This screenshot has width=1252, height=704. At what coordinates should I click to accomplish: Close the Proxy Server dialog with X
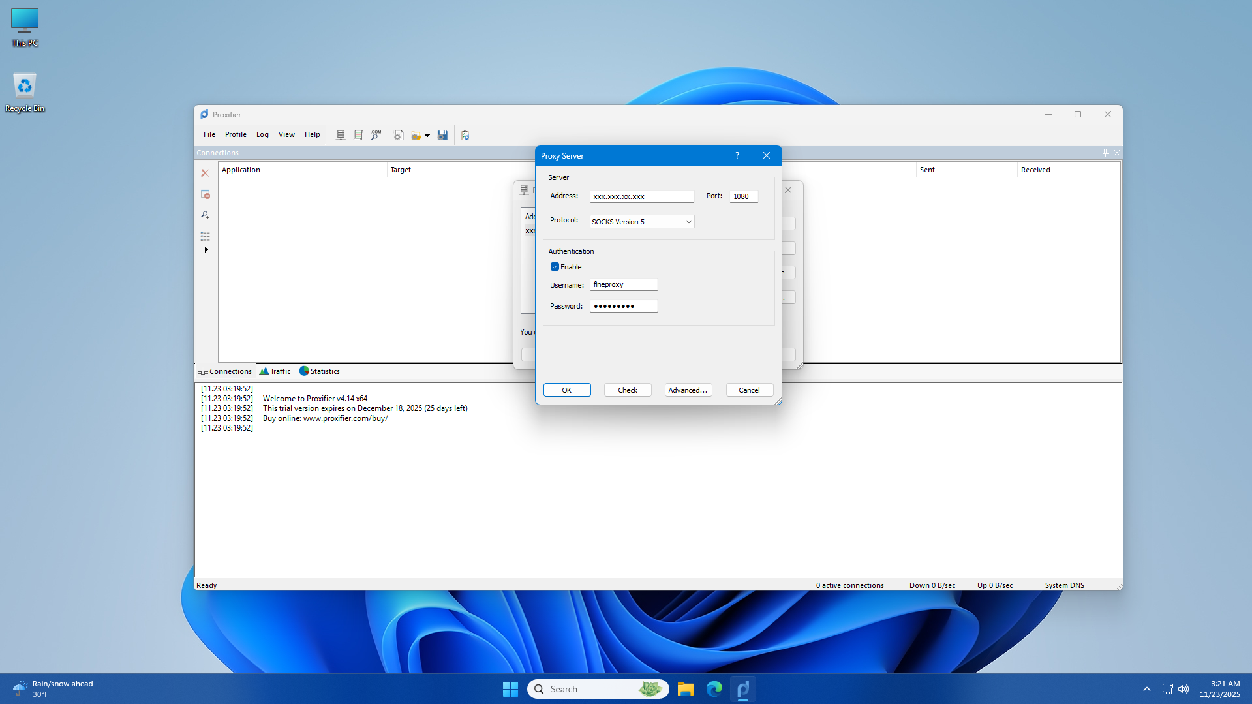click(767, 156)
